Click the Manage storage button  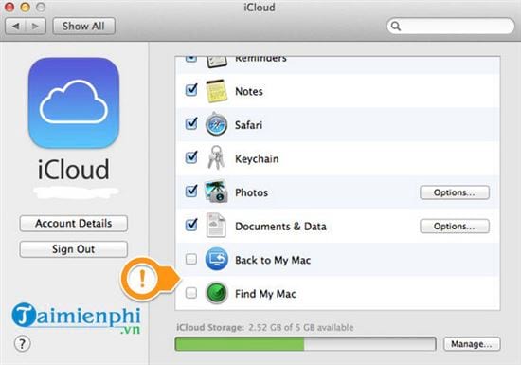472,344
